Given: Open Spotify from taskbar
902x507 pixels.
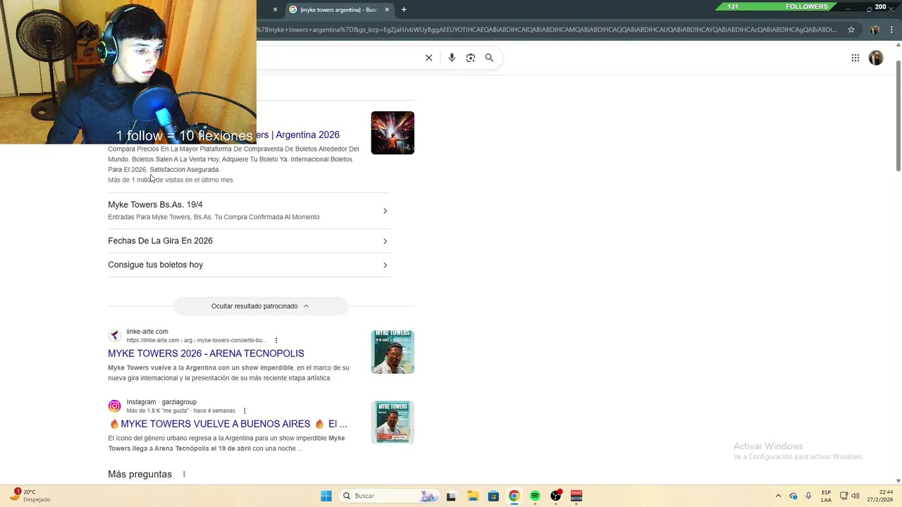Looking at the screenshot, I should pyautogui.click(x=535, y=496).
